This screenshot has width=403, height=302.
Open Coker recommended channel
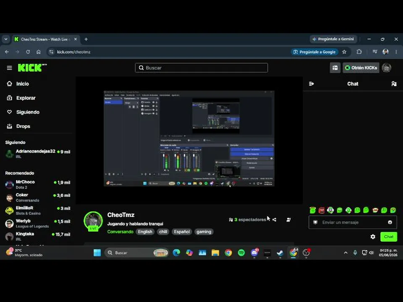(x=38, y=198)
